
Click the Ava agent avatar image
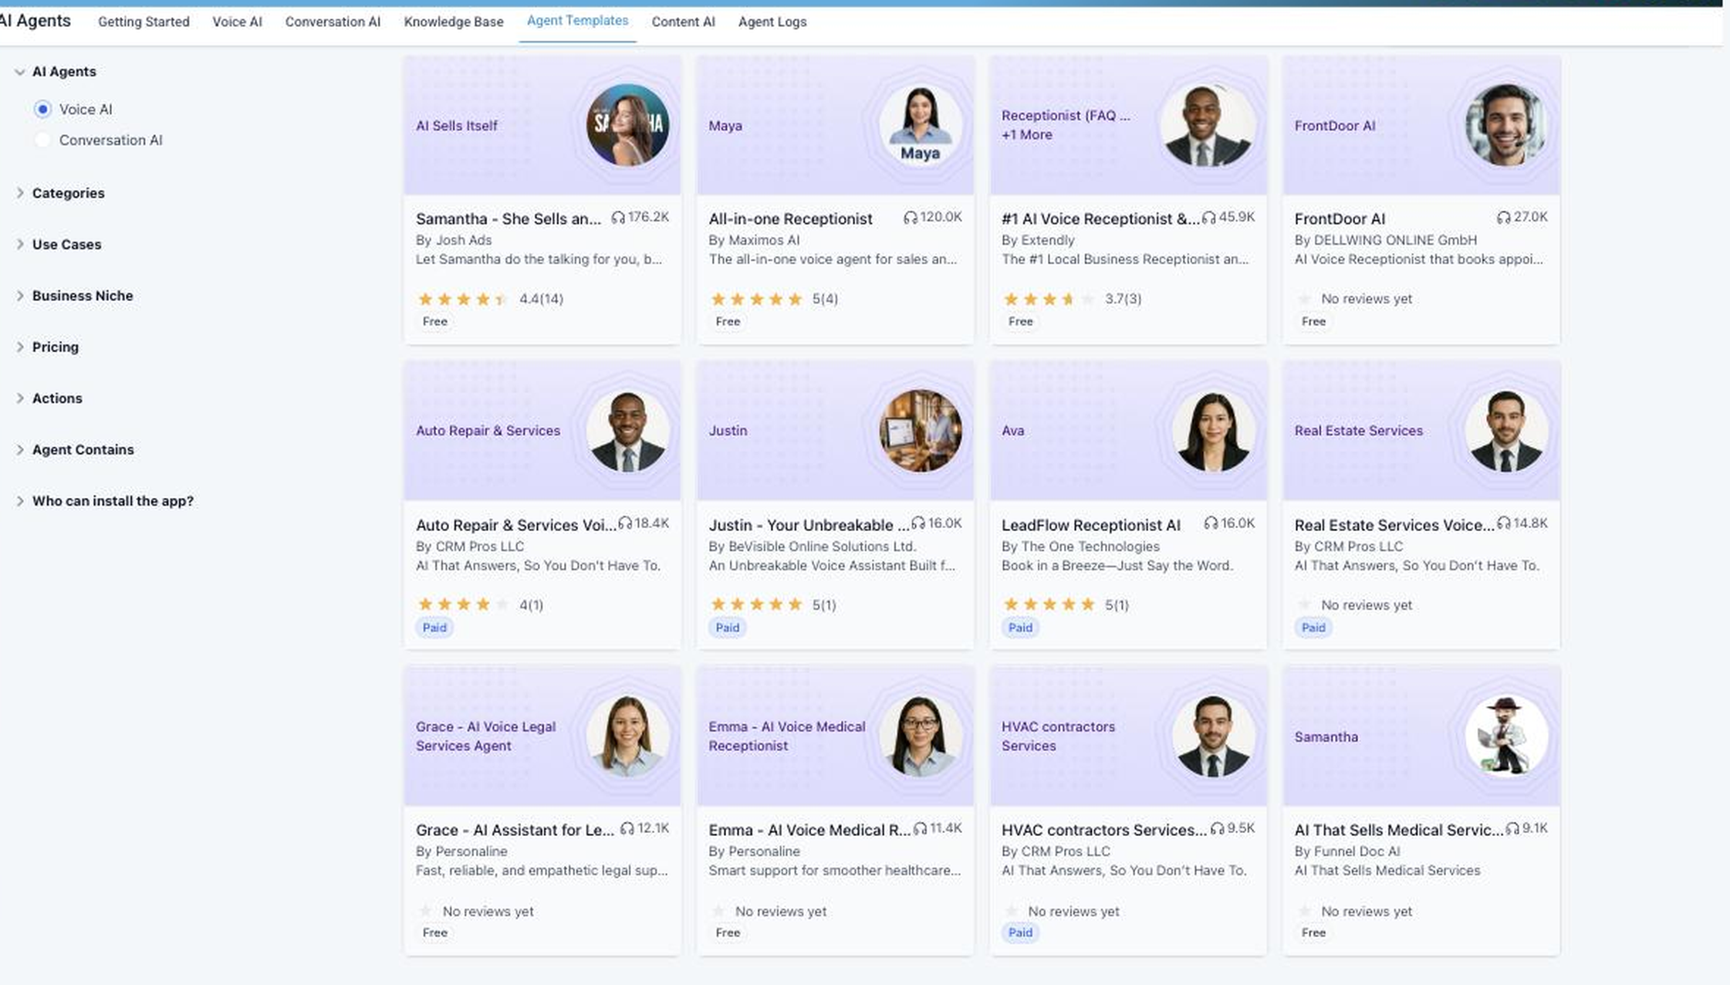click(x=1213, y=431)
